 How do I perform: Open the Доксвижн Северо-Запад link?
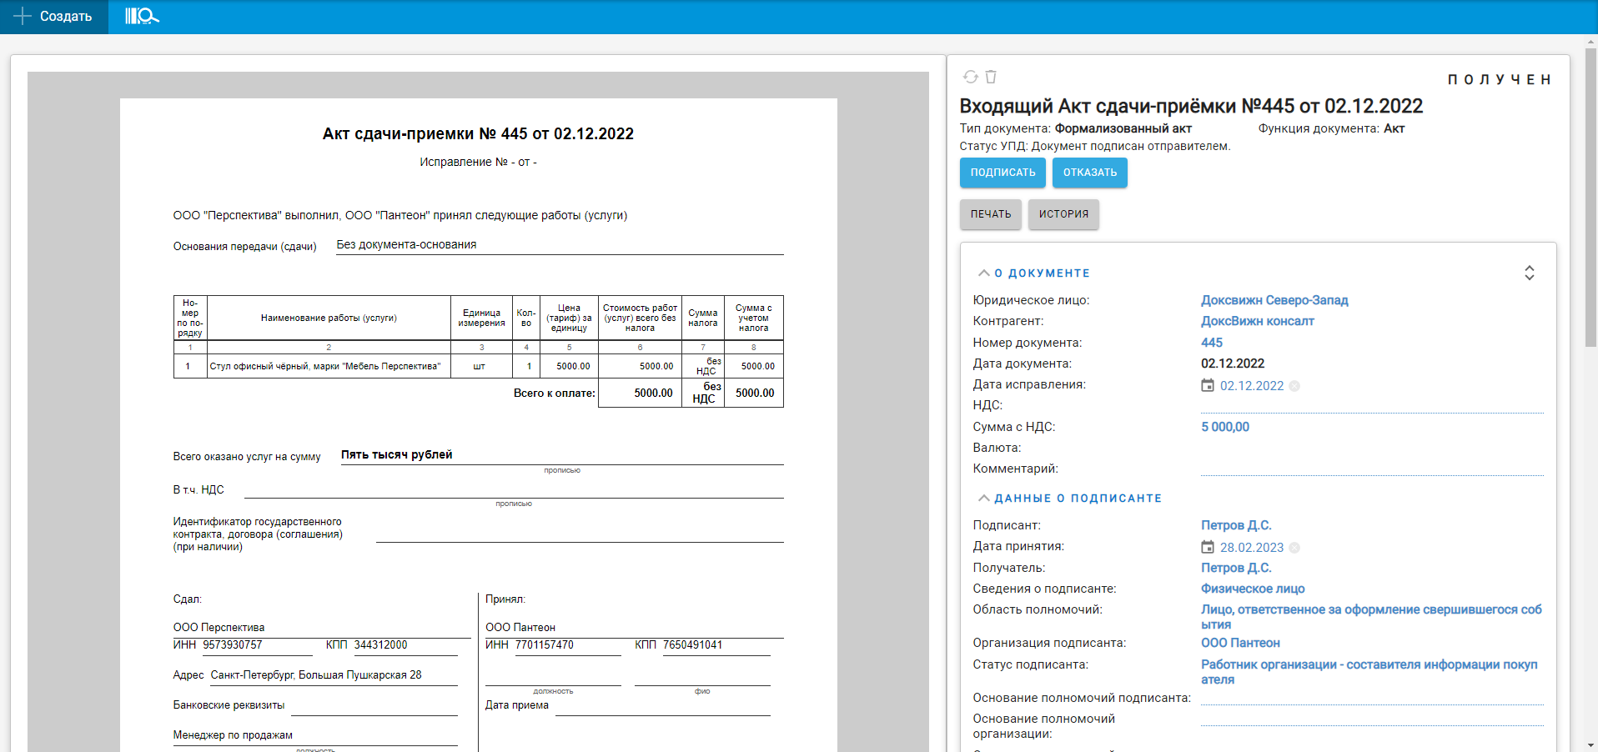coord(1274,300)
